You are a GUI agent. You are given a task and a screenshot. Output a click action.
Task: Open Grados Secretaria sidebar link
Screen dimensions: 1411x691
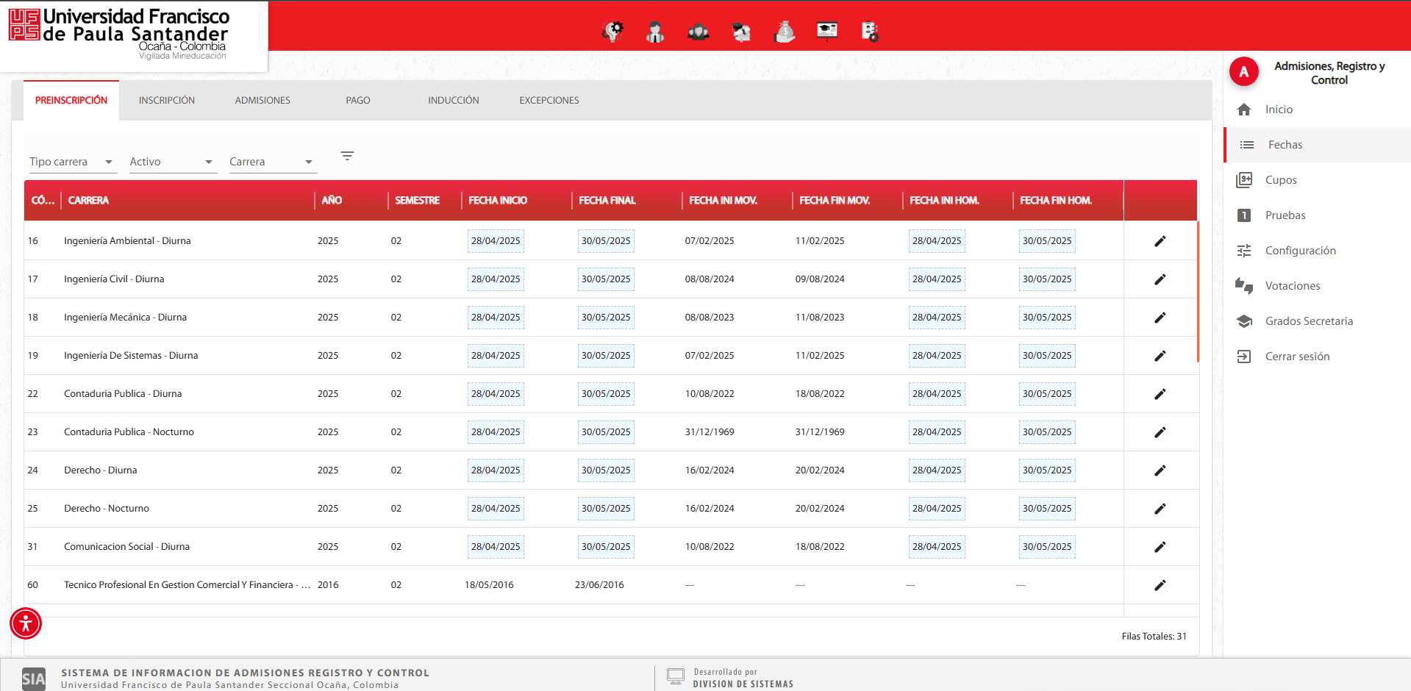tap(1308, 321)
